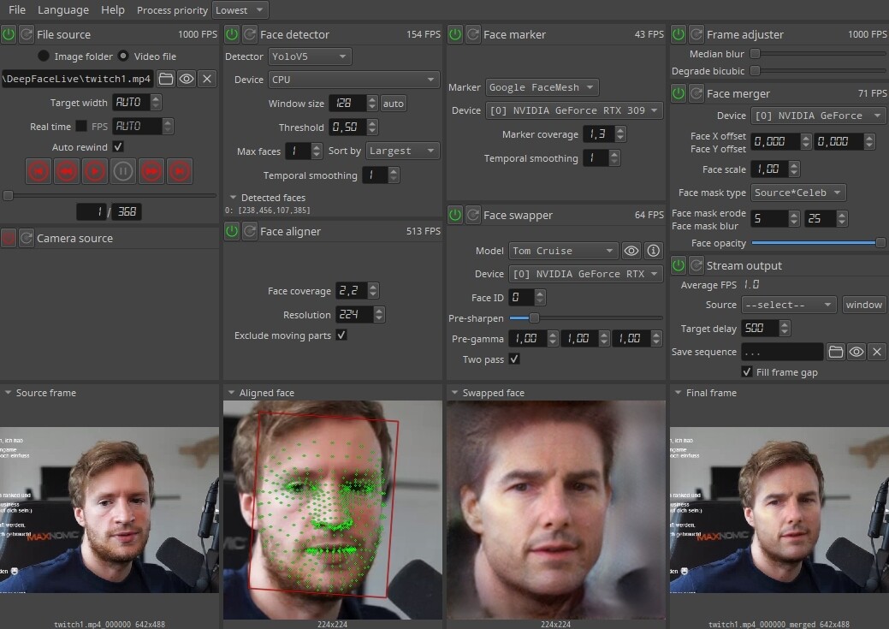Image resolution: width=889 pixels, height=629 pixels.
Task: Pause the video playback
Action: (x=123, y=171)
